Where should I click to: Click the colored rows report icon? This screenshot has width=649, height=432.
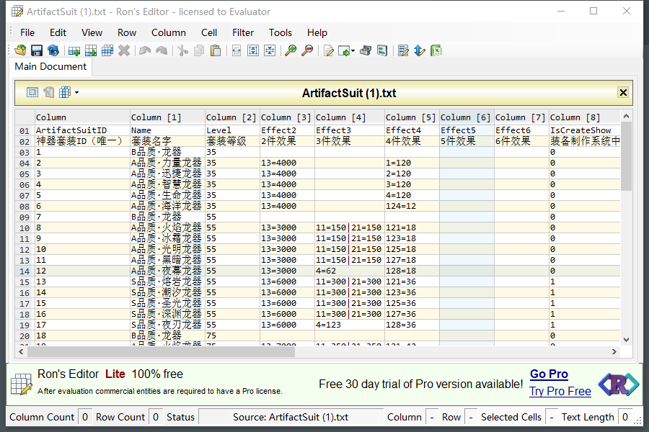click(382, 50)
